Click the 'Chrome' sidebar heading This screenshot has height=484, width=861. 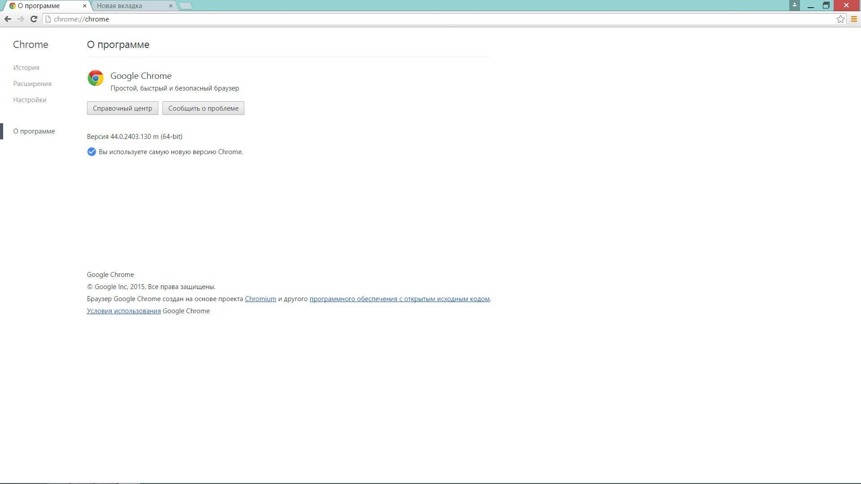click(x=30, y=44)
